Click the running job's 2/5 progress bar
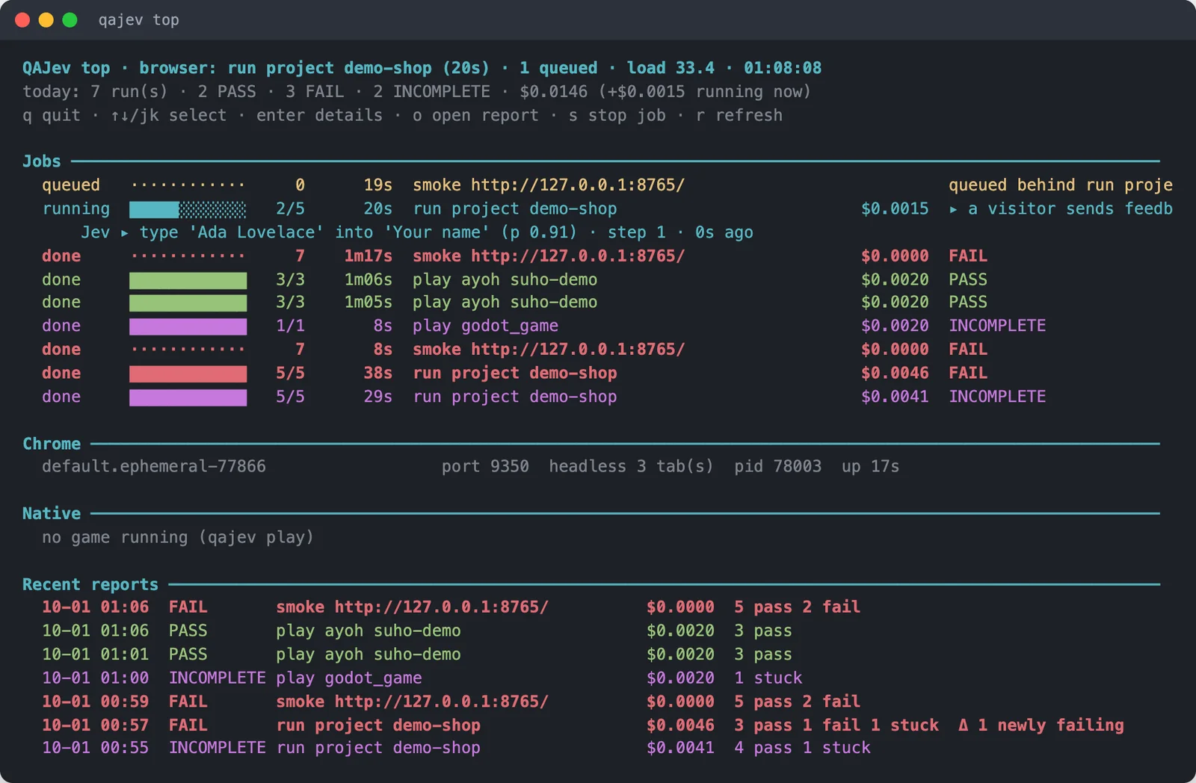This screenshot has width=1196, height=783. tap(188, 208)
